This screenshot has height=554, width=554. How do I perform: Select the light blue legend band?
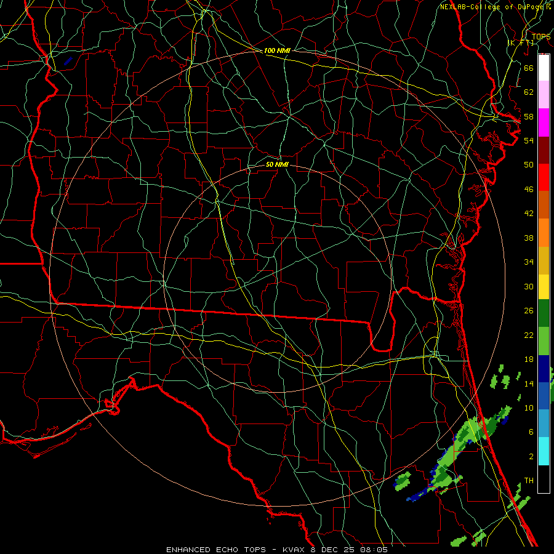(x=544, y=424)
